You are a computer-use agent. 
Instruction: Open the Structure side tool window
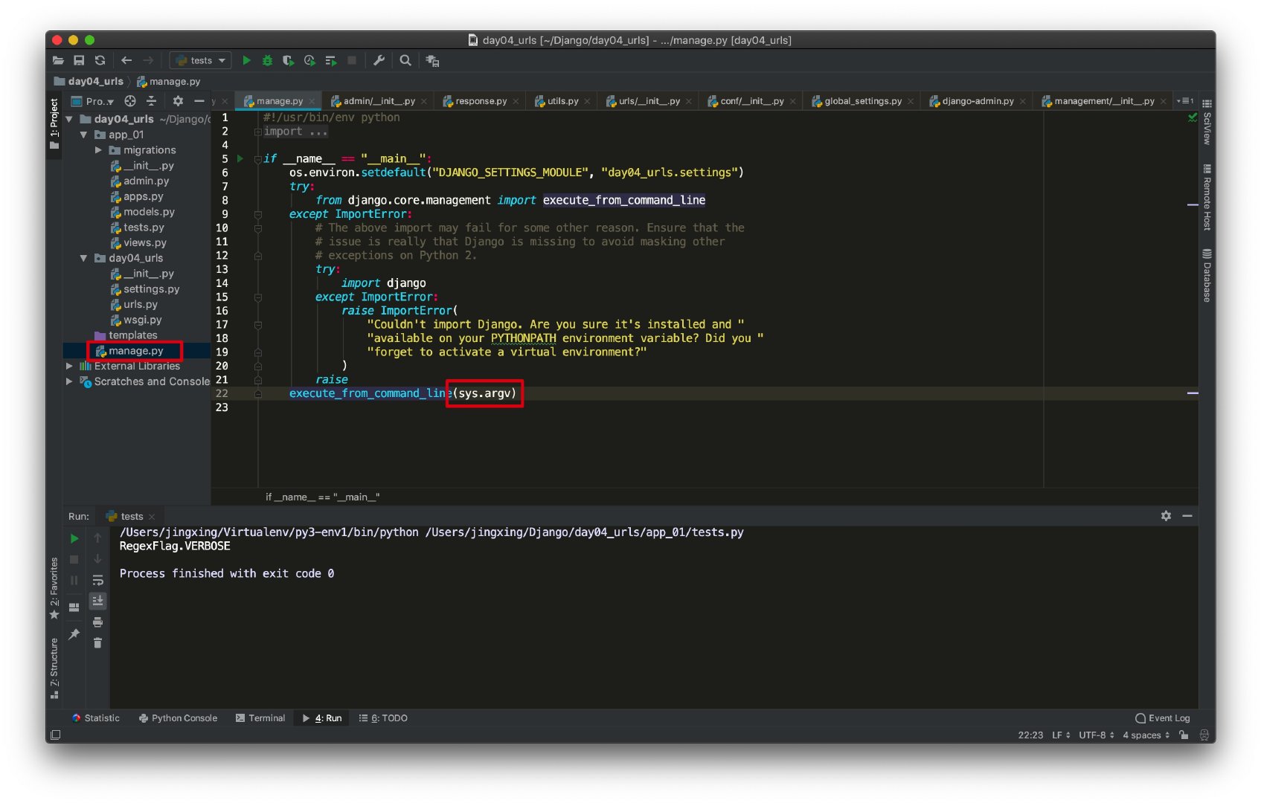point(54,668)
